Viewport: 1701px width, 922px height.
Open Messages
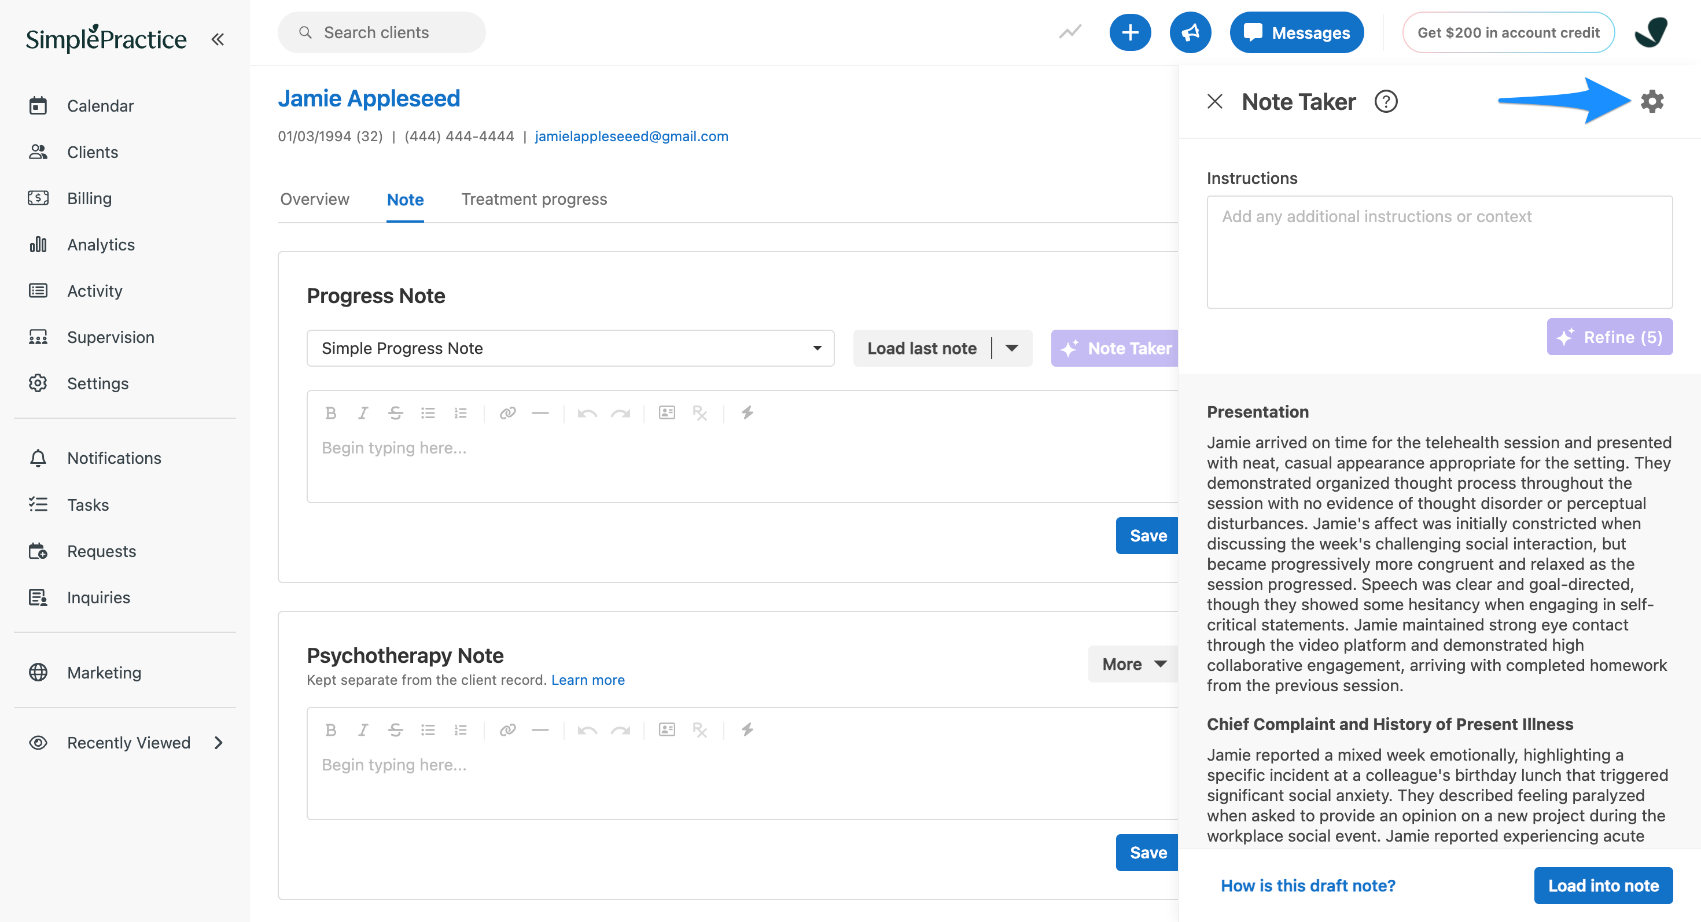click(1297, 32)
